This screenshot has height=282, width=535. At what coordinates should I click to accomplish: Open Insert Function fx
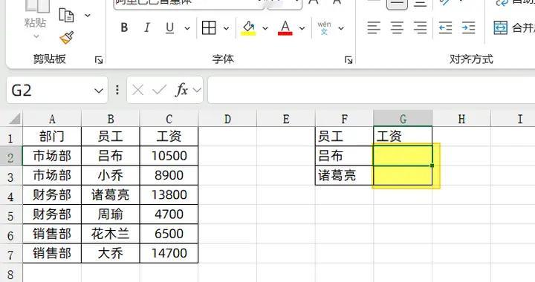(x=181, y=91)
